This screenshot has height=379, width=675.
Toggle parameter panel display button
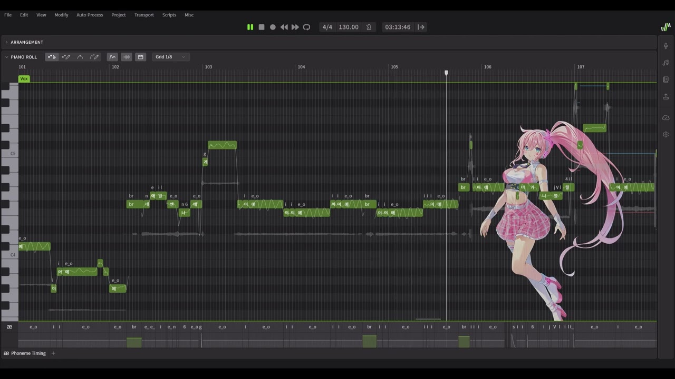coord(140,57)
